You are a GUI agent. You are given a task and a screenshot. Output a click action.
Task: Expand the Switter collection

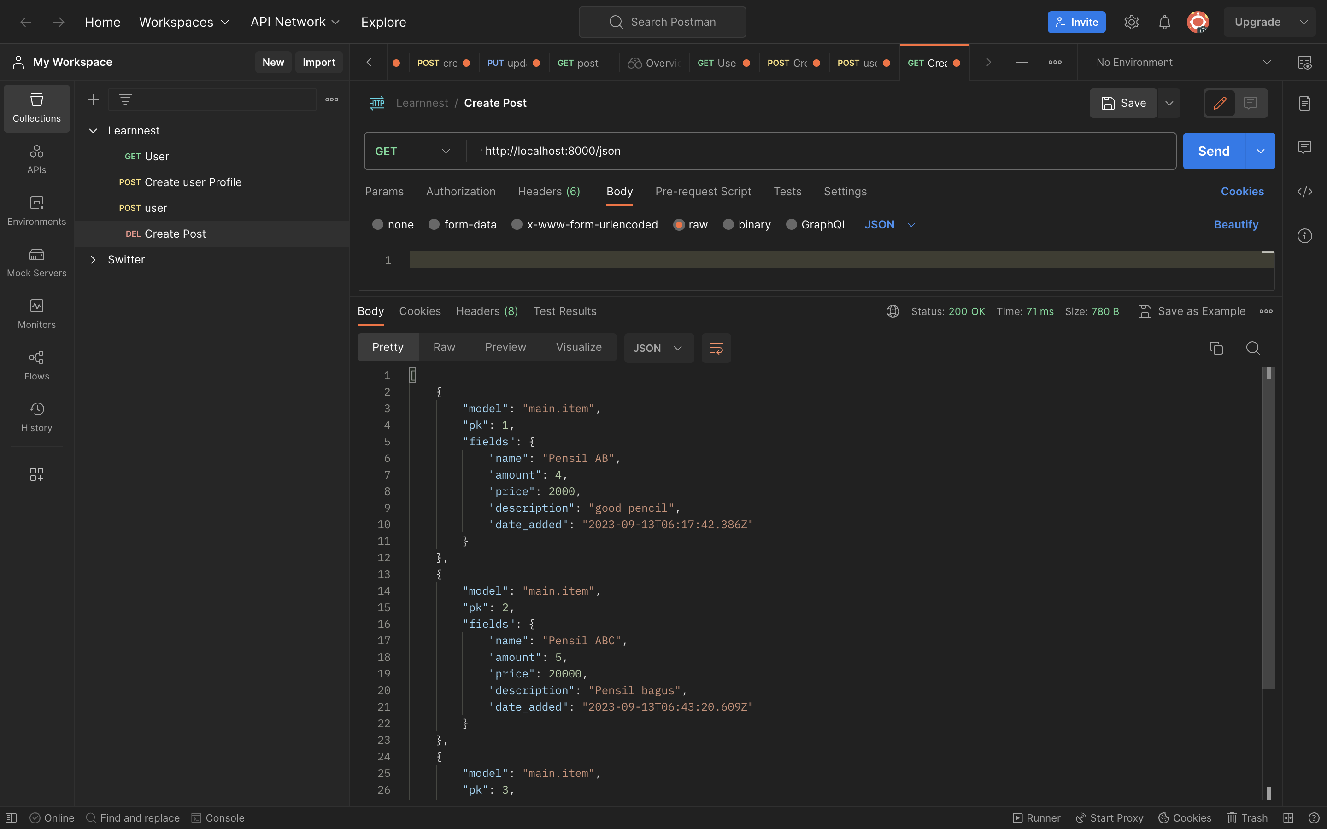pyautogui.click(x=93, y=259)
